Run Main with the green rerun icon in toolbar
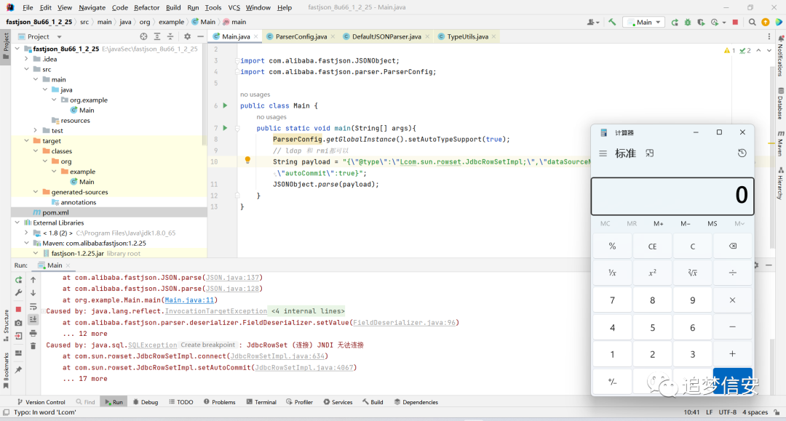Screen dimensions: 786x421 click(675, 22)
